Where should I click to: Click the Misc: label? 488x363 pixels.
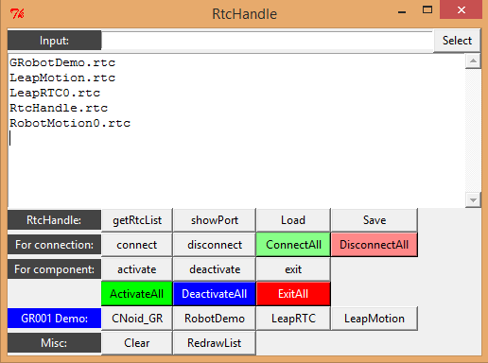[x=54, y=343]
